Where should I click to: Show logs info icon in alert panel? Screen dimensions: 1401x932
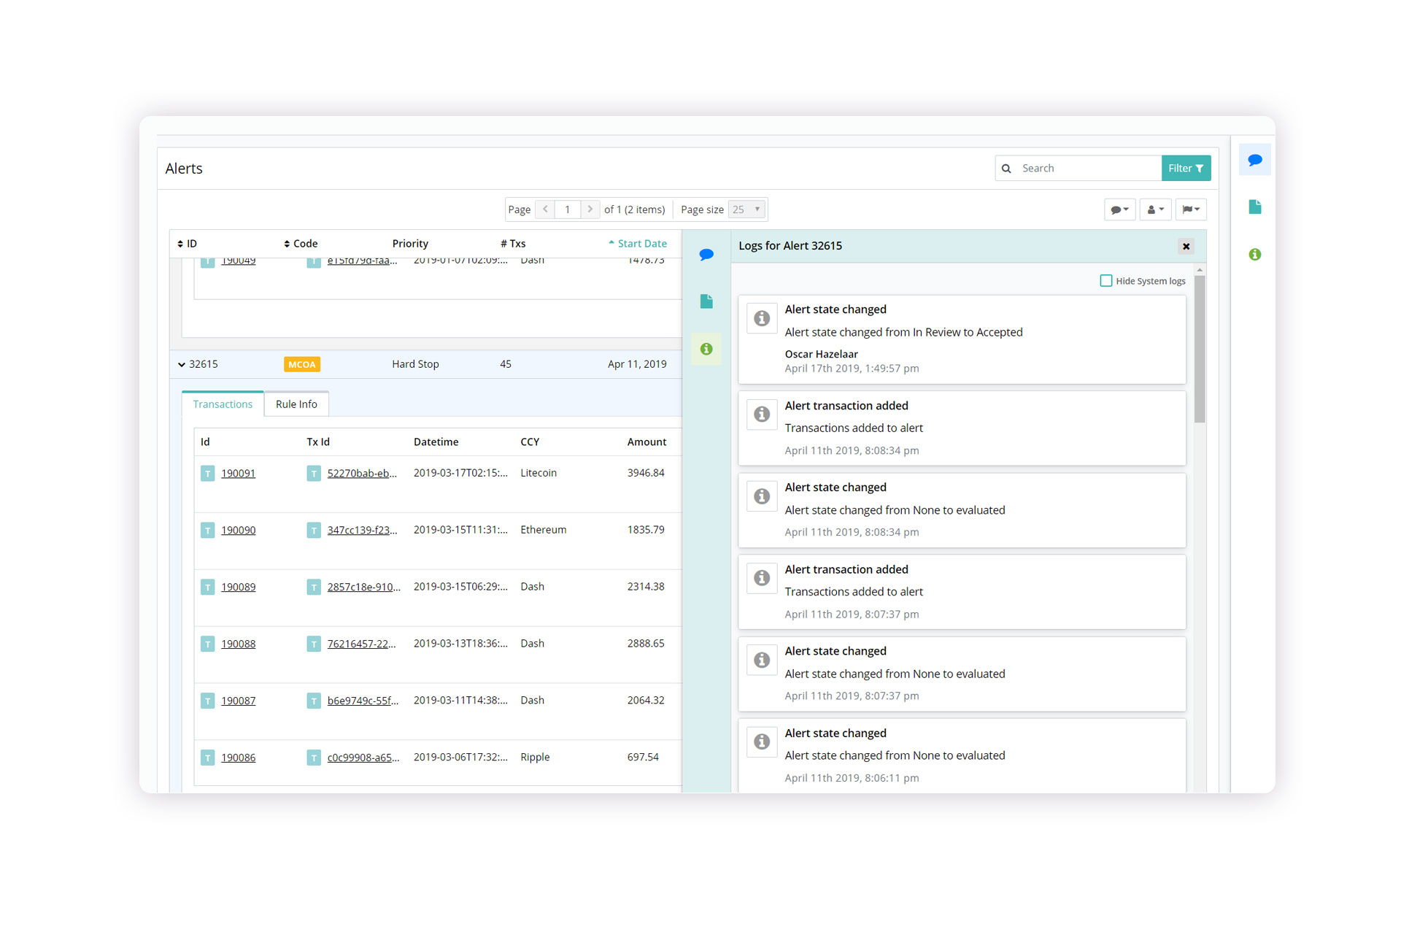pyautogui.click(x=706, y=349)
